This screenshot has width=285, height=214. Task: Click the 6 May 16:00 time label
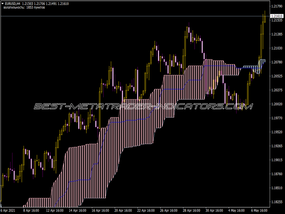click(259, 210)
